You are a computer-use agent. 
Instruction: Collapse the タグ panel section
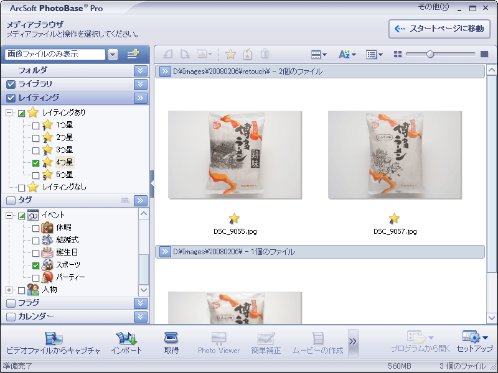tap(141, 200)
